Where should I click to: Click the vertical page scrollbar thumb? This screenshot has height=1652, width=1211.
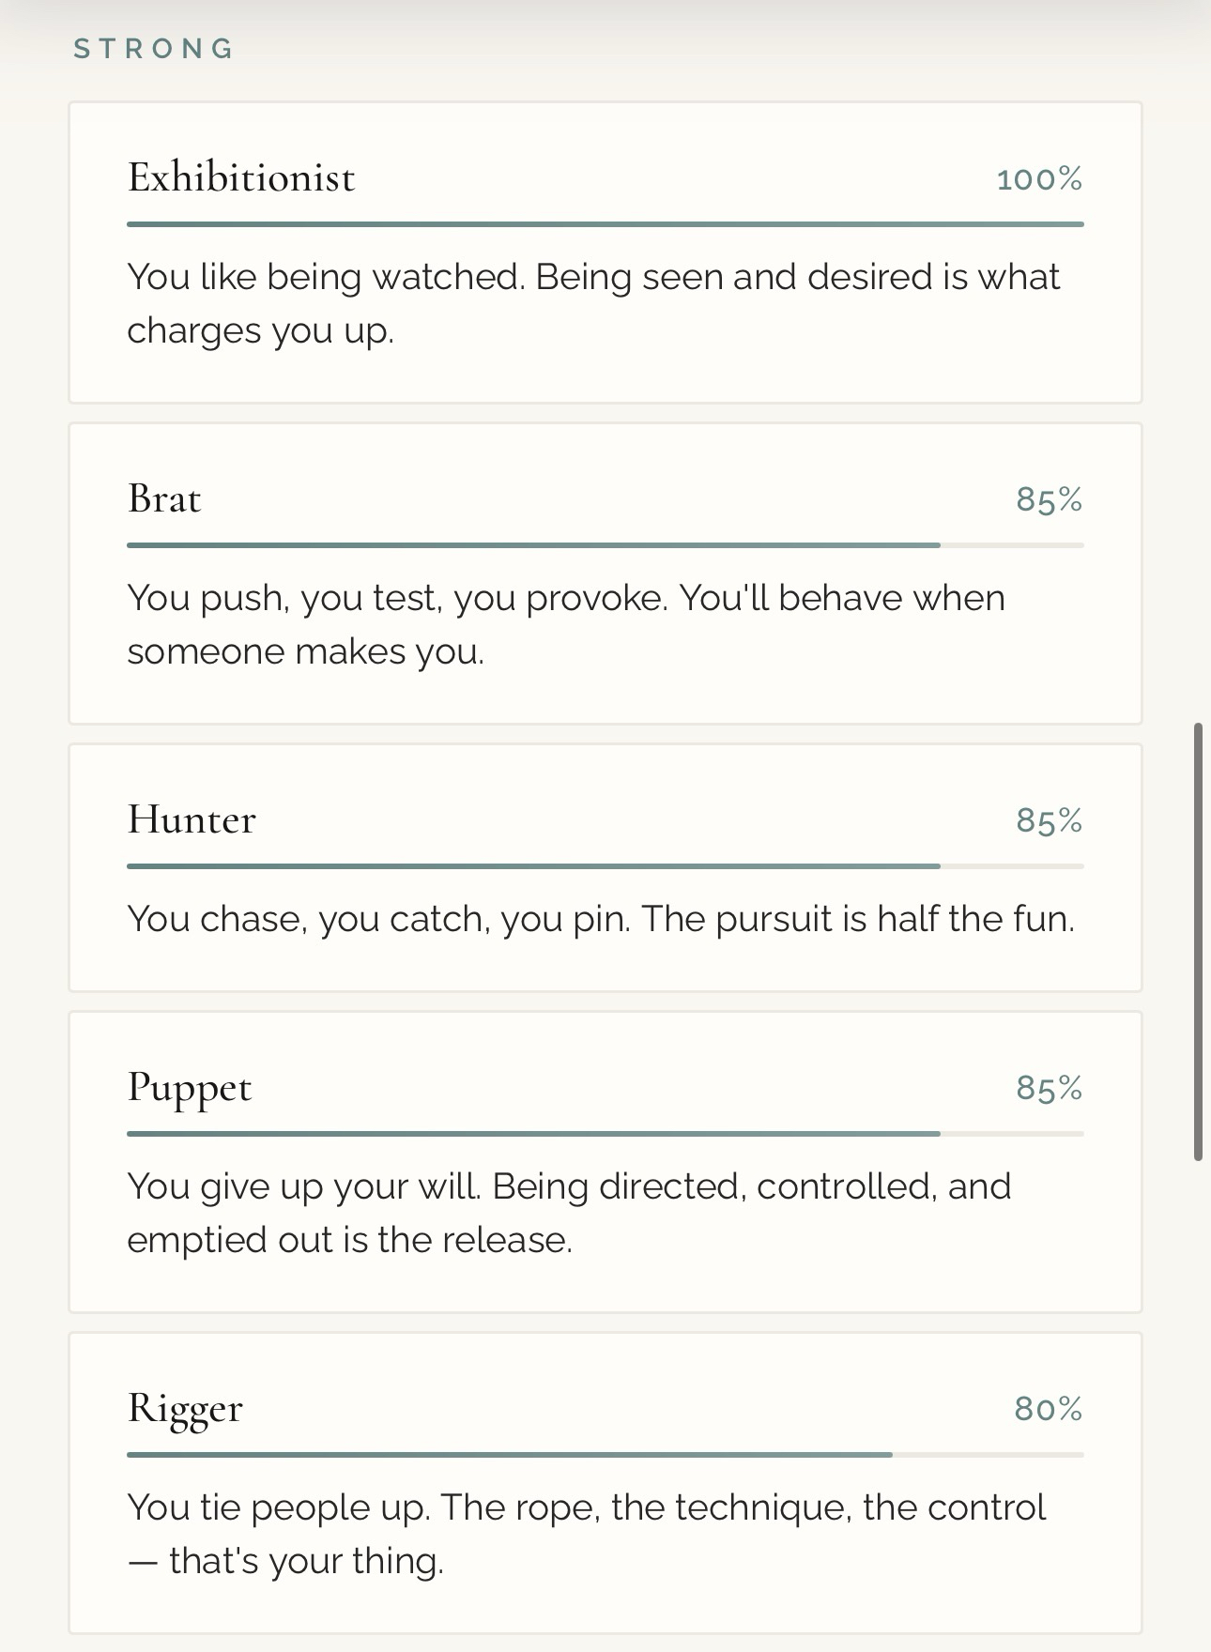click(1199, 941)
